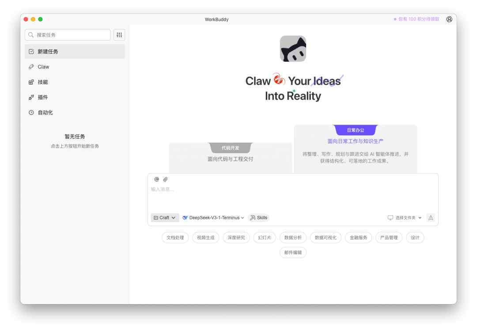
Task: Open the user account profile icon
Action: click(449, 19)
